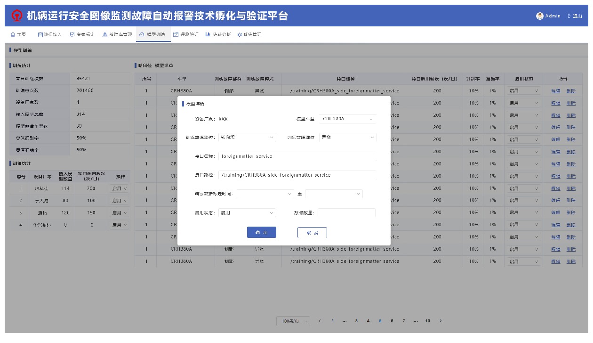Screen dimensions: 593x343
Task: Click the 专家标注 shield icon
Action: (x=72, y=34)
